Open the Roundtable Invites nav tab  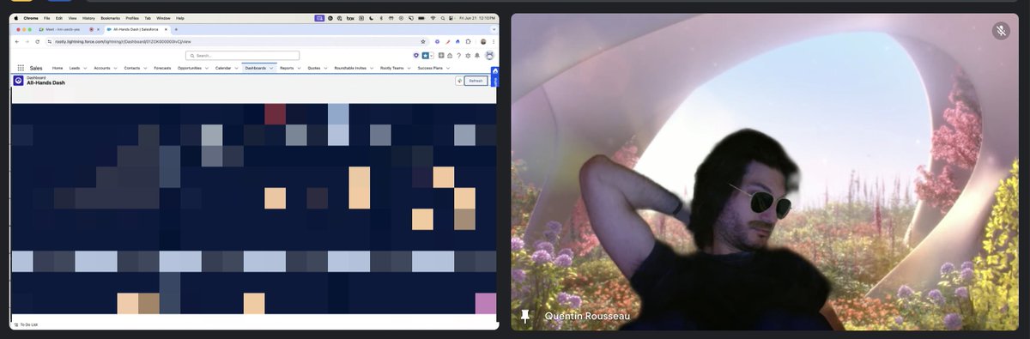click(x=350, y=68)
